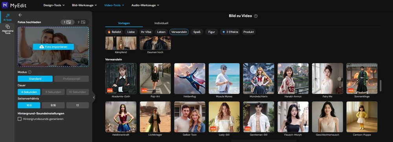Select 9:16 aspect ratio
This screenshot has width=393, height=142.
tap(53, 105)
